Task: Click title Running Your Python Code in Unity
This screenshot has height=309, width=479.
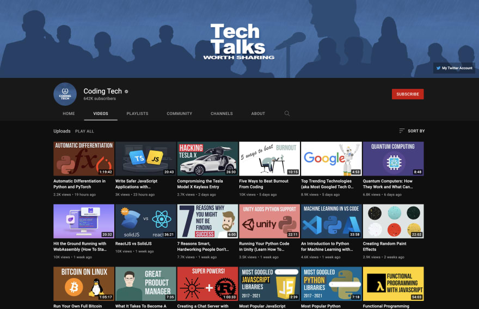Action: 264,246
